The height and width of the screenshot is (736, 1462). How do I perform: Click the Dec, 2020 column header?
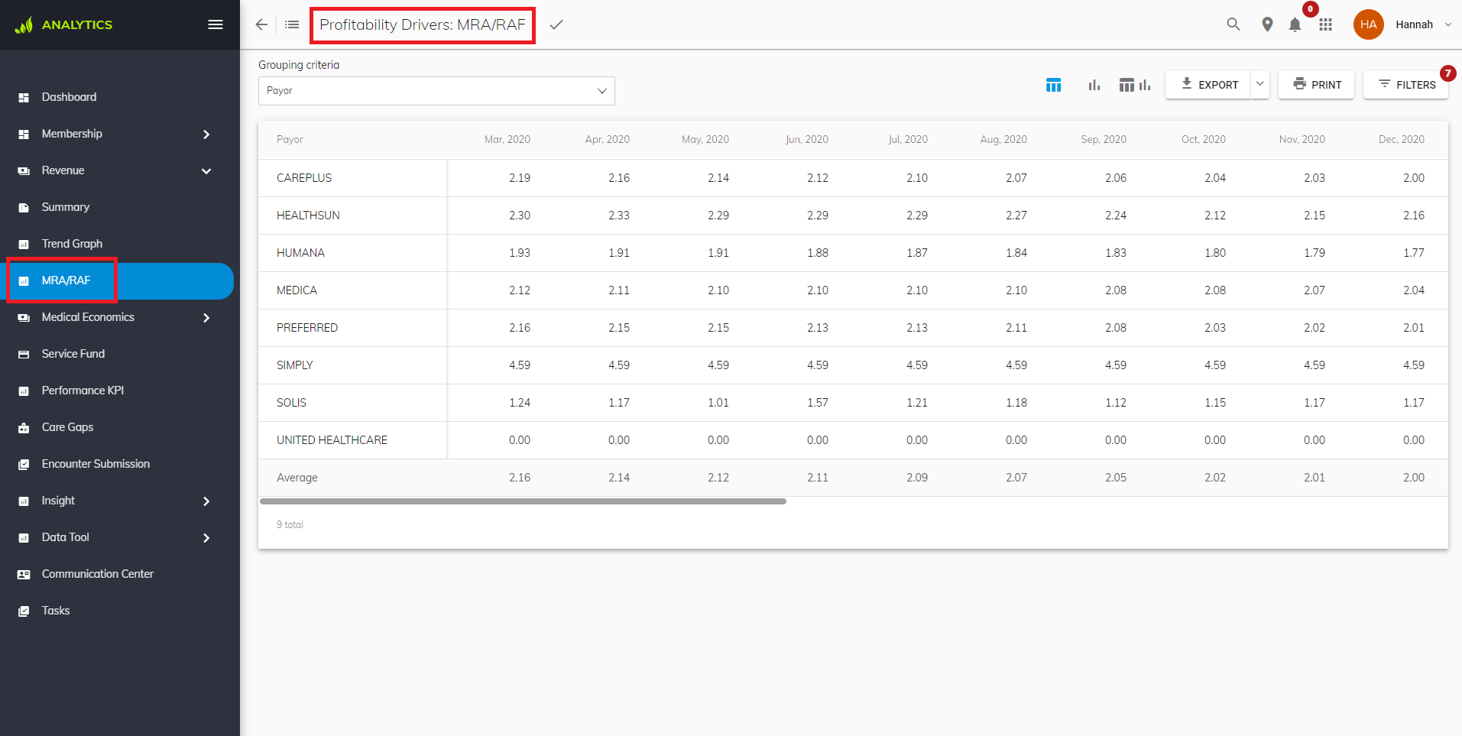point(1401,139)
